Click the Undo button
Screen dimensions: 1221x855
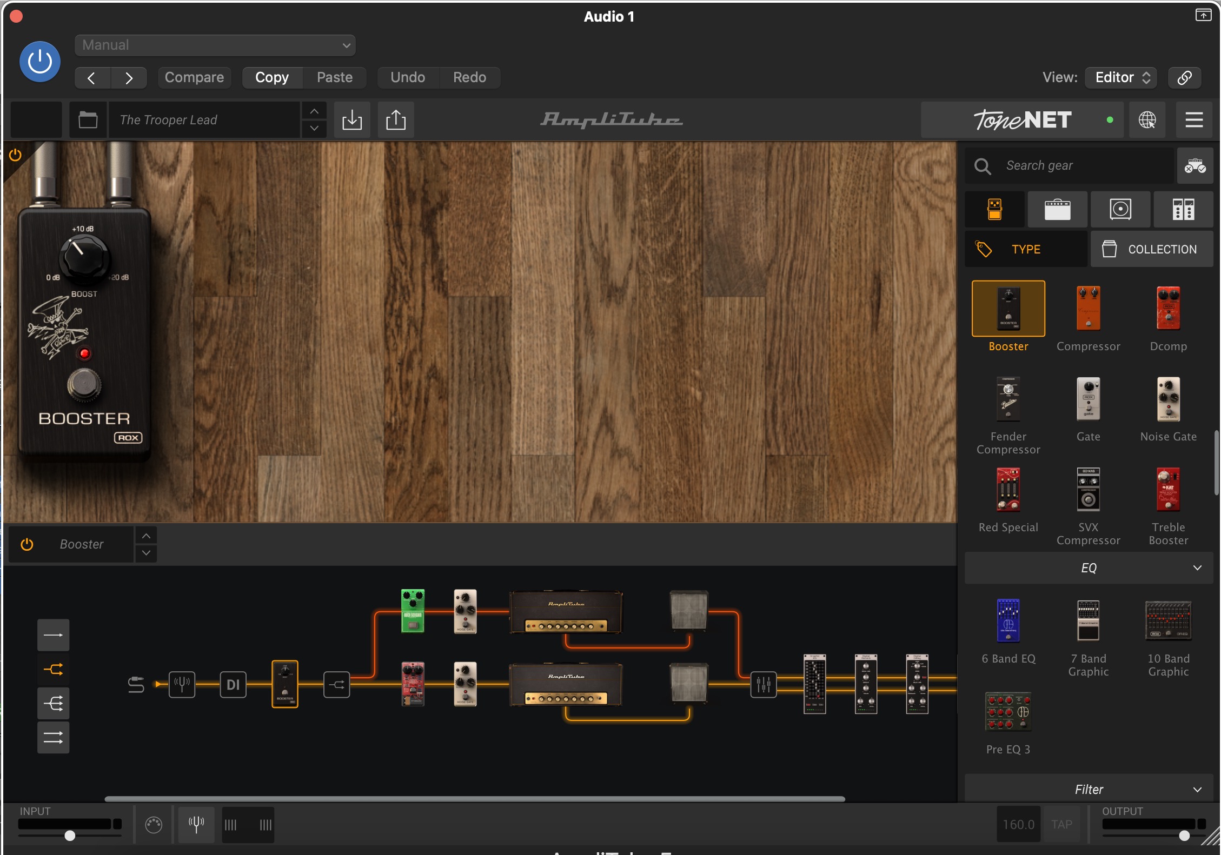(x=408, y=78)
